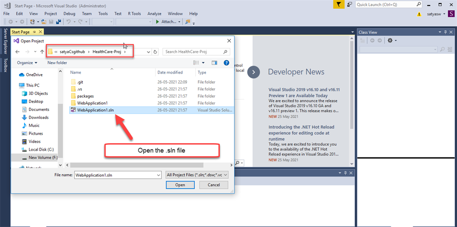Open the R Tools menu
The image size is (457, 227).
(x=134, y=13)
